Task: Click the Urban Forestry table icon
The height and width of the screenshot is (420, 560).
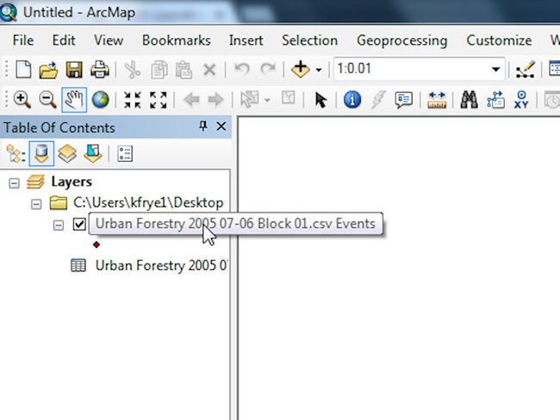Action: click(78, 265)
